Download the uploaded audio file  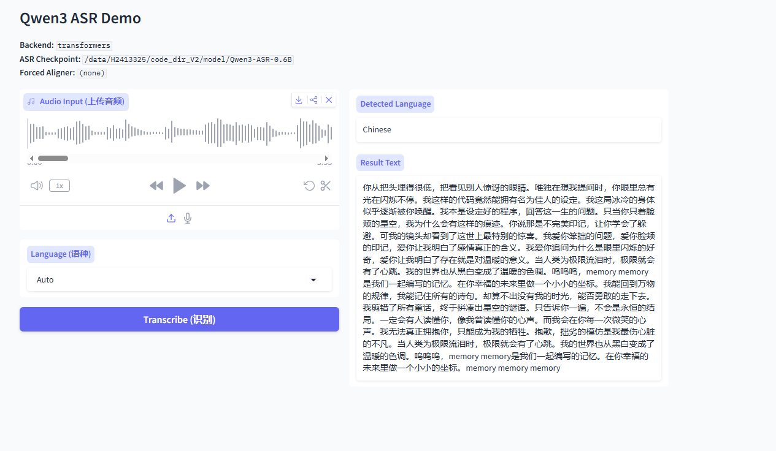tap(299, 100)
